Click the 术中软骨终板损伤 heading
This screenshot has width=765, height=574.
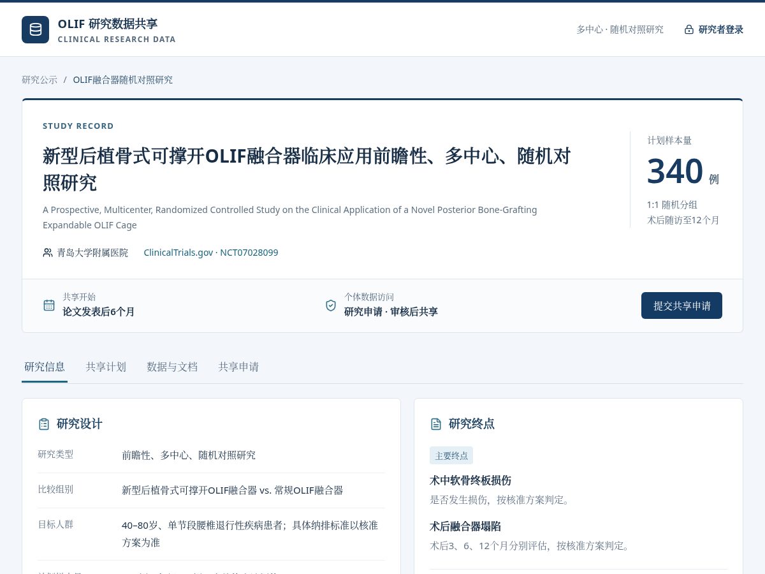coord(470,480)
